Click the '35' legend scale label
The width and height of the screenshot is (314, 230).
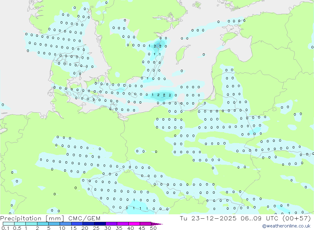(119, 228)
